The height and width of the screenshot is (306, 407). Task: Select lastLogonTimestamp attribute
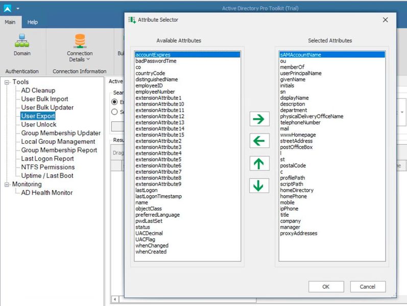coord(159,196)
